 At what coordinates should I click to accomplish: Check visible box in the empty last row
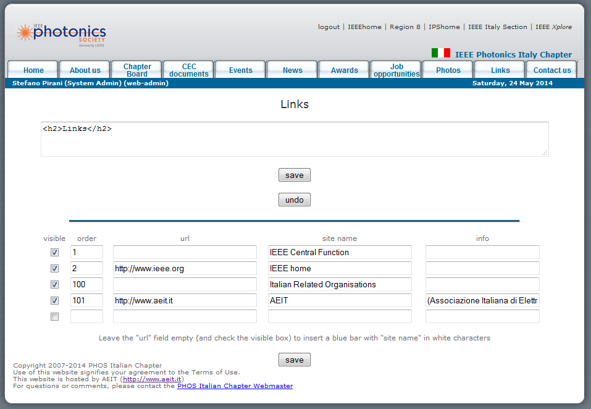pyautogui.click(x=54, y=317)
